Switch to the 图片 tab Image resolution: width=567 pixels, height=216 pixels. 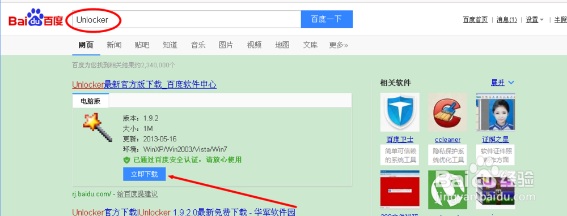pyautogui.click(x=226, y=45)
